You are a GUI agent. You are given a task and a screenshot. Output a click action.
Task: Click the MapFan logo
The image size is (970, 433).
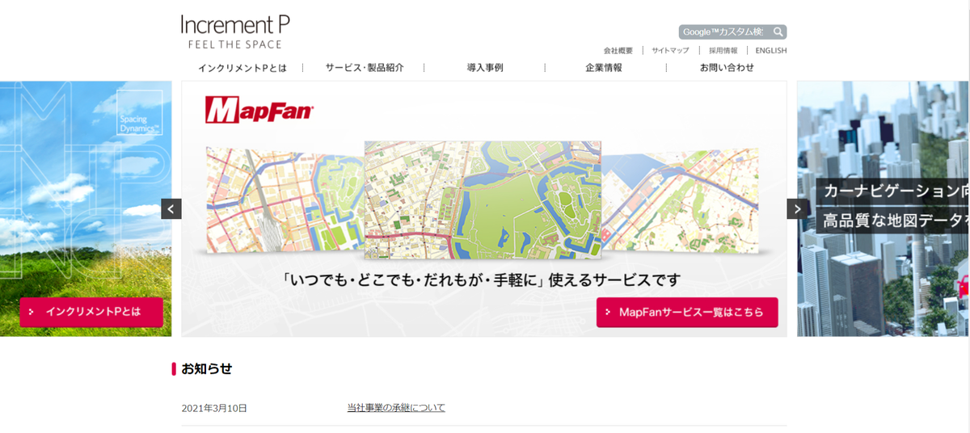pyautogui.click(x=259, y=109)
